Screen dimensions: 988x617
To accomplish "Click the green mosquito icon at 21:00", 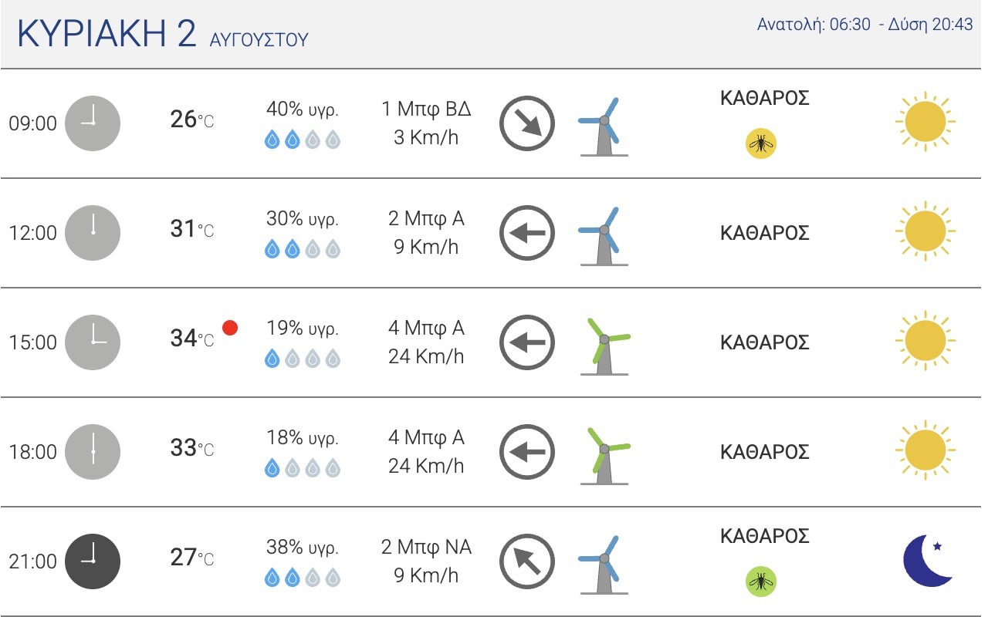I will pyautogui.click(x=761, y=581).
